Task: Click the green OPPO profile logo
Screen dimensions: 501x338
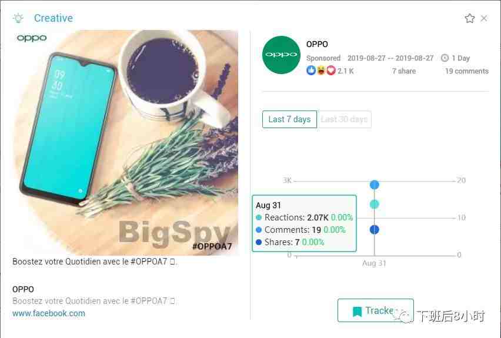Action: tap(281, 55)
